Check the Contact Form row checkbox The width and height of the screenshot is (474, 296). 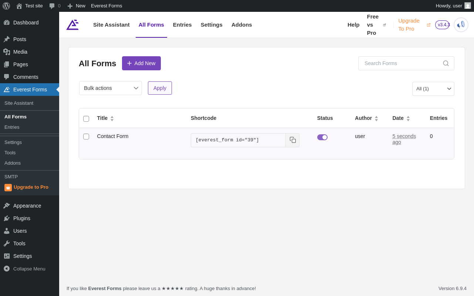coord(86,137)
